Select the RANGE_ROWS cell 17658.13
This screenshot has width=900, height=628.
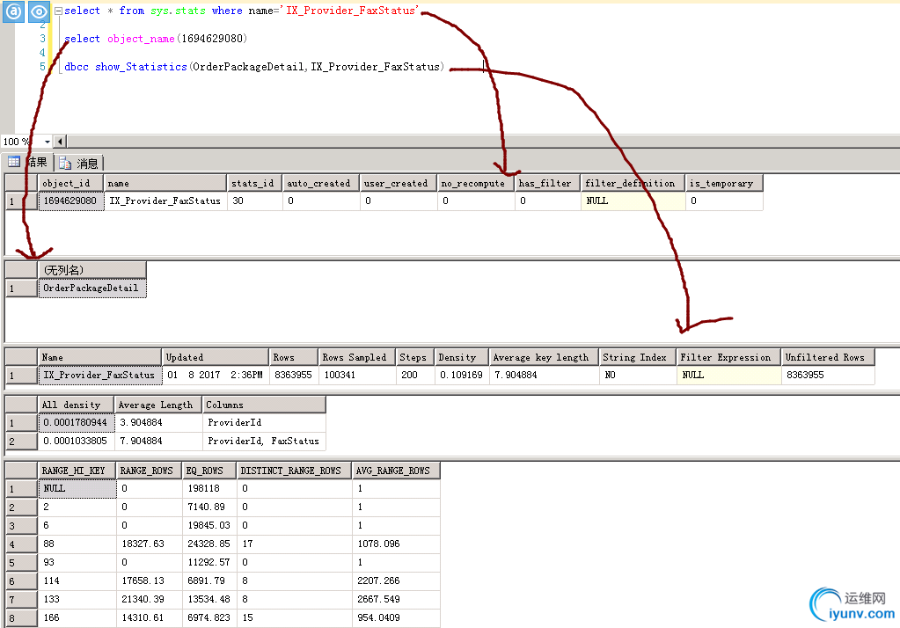pos(149,581)
